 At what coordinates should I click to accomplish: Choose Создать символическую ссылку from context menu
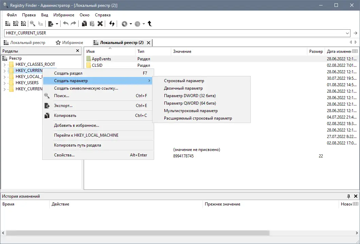pos(98,88)
